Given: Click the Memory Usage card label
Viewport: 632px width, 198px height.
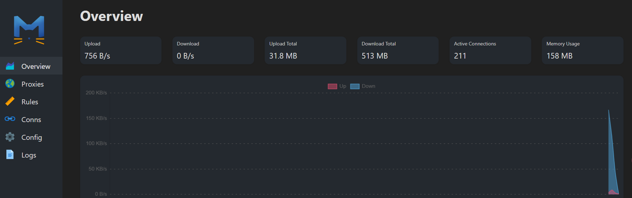Looking at the screenshot, I should [x=563, y=44].
